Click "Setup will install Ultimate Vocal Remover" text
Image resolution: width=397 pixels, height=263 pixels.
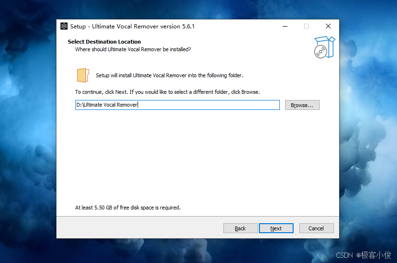[169, 75]
